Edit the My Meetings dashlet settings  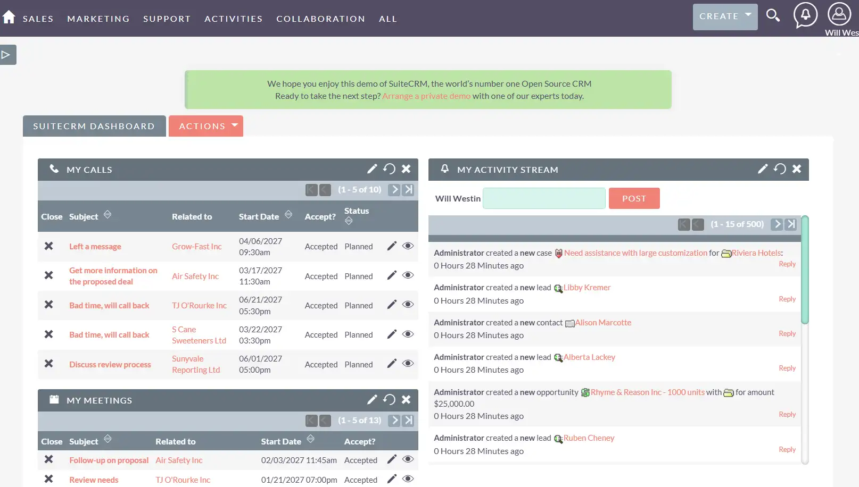tap(372, 400)
